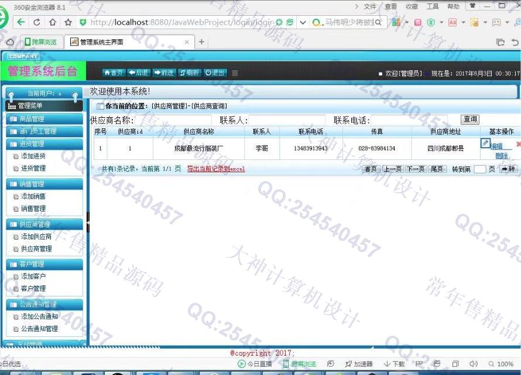Click 加速器 in the status bar

point(359,364)
